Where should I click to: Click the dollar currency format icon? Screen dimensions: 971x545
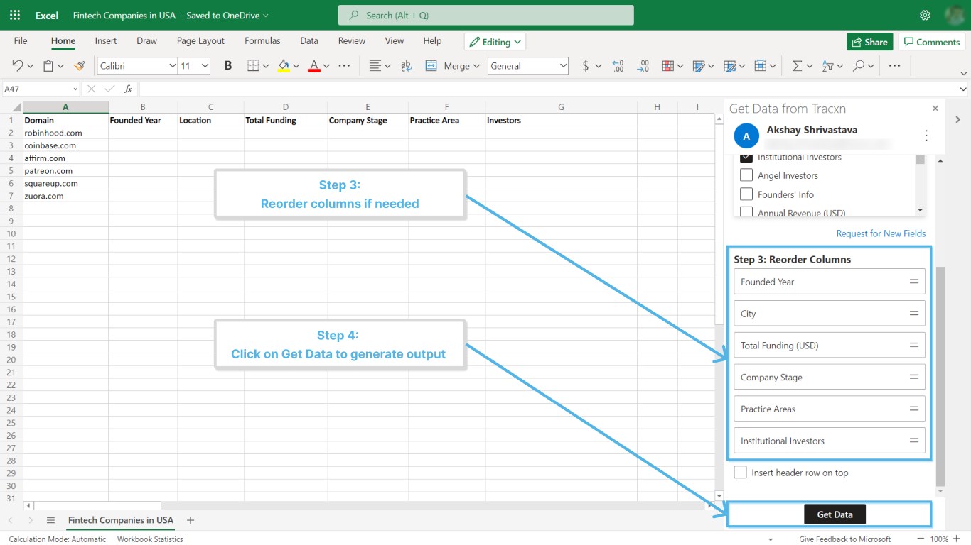click(586, 66)
